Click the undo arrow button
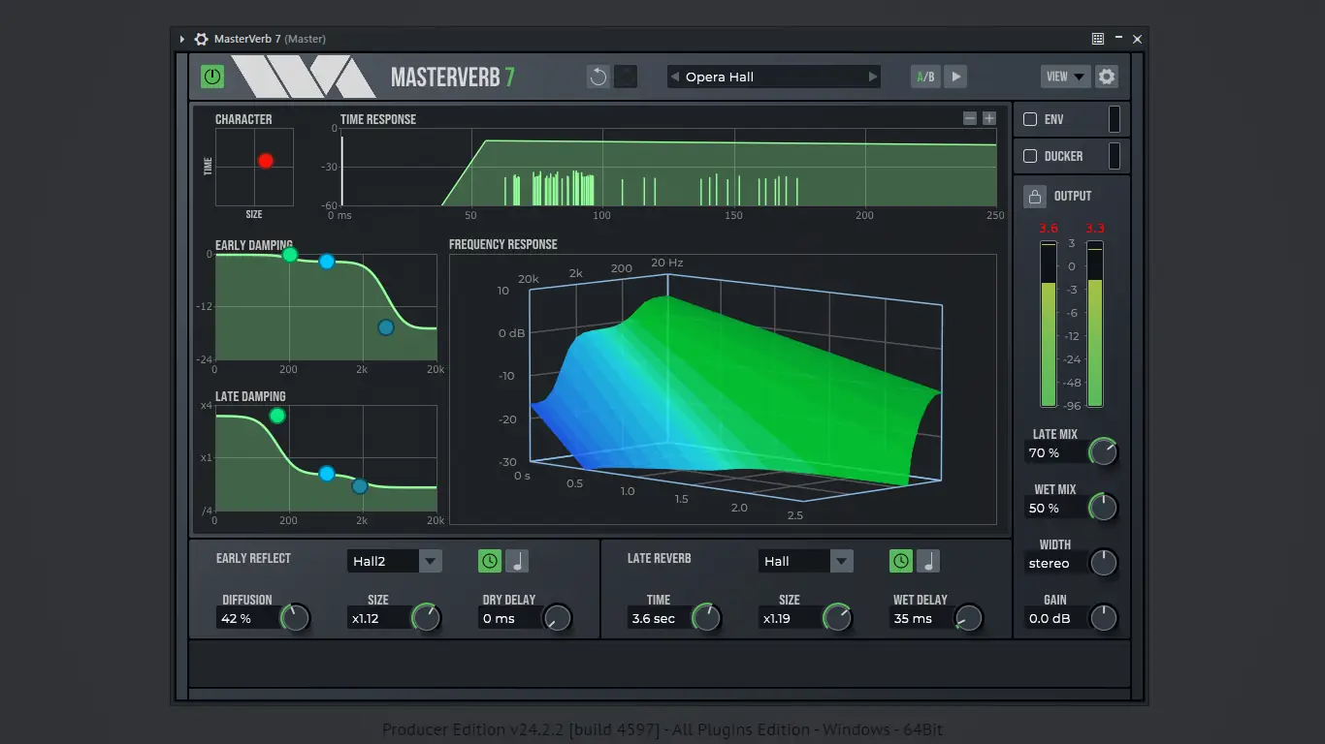 [598, 77]
